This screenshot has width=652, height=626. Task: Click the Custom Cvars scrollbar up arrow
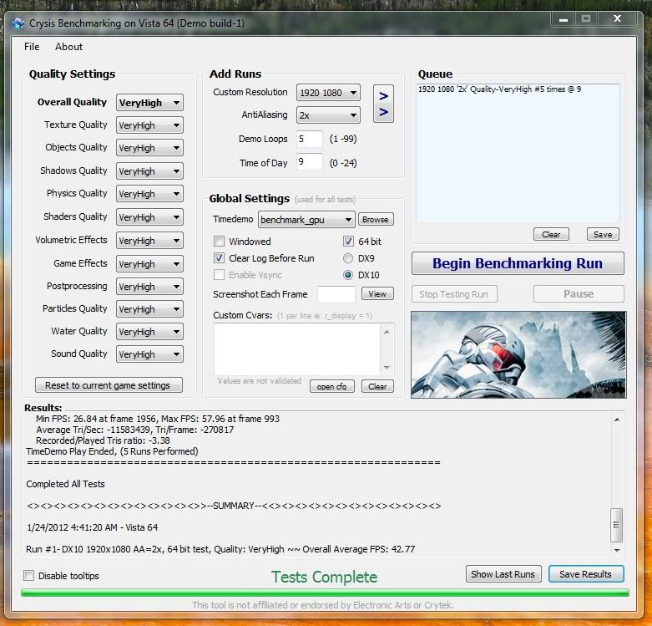(x=387, y=332)
